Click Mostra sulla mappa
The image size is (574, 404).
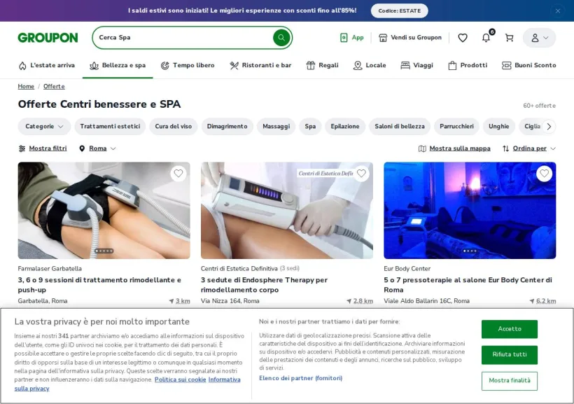[x=454, y=148]
